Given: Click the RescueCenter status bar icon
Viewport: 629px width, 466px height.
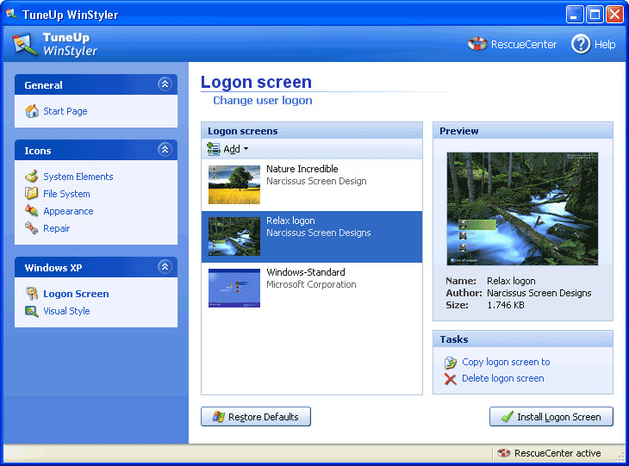Looking at the screenshot, I should click(x=503, y=453).
